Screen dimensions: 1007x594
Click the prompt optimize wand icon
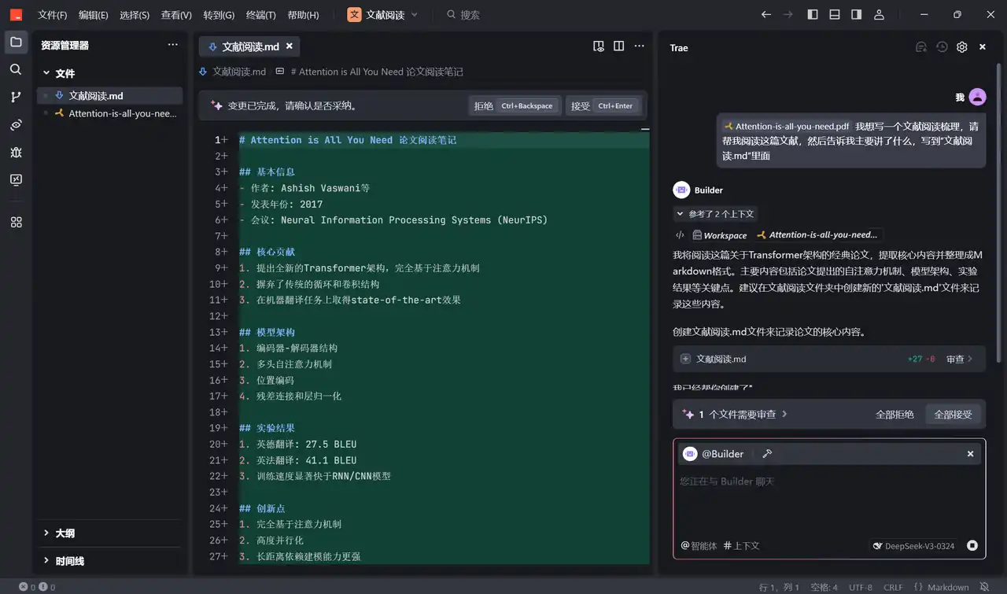coord(767,453)
